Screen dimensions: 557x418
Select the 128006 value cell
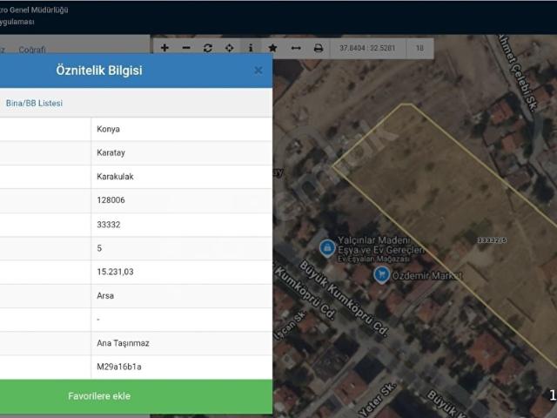coord(182,200)
